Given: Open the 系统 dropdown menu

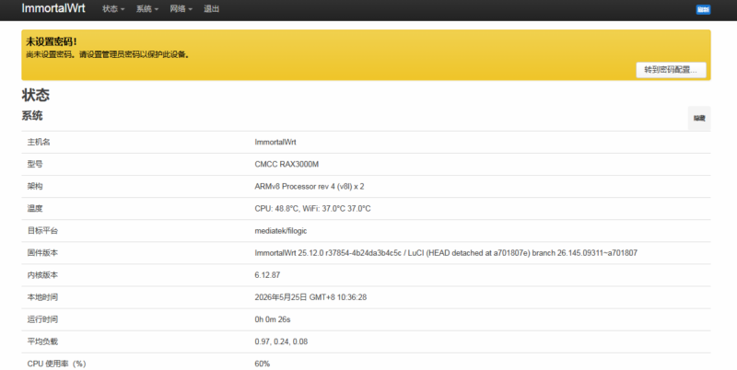Looking at the screenshot, I should tap(147, 9).
